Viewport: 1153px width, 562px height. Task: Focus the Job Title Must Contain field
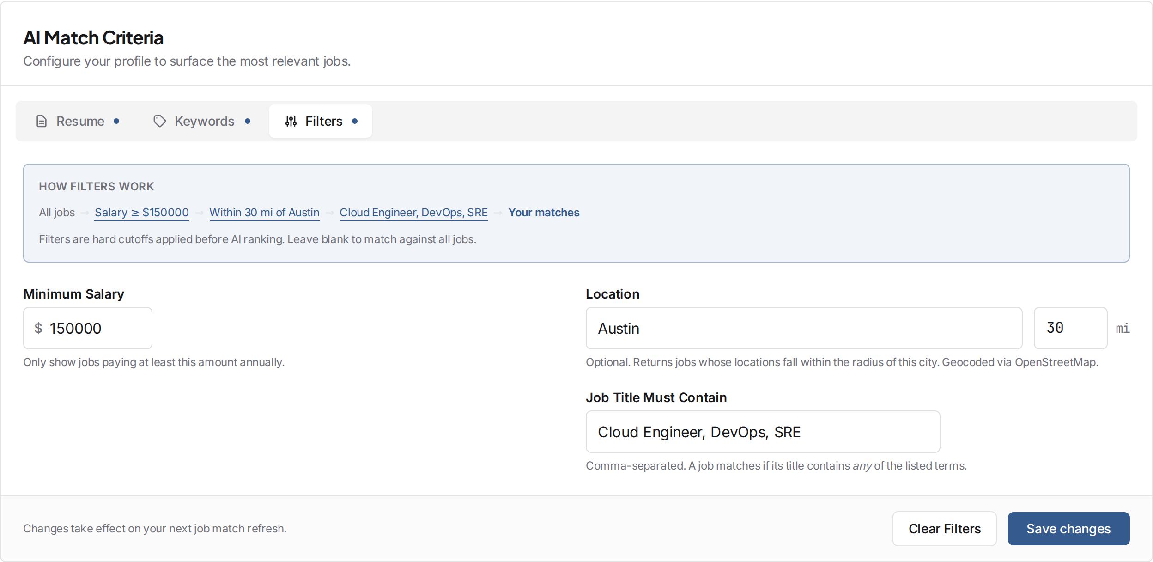coord(763,432)
